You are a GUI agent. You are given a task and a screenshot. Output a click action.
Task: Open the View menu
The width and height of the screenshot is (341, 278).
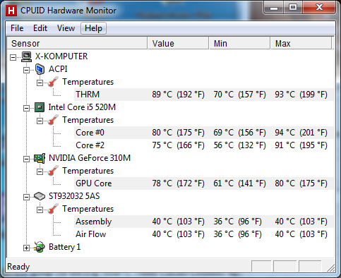[66, 28]
